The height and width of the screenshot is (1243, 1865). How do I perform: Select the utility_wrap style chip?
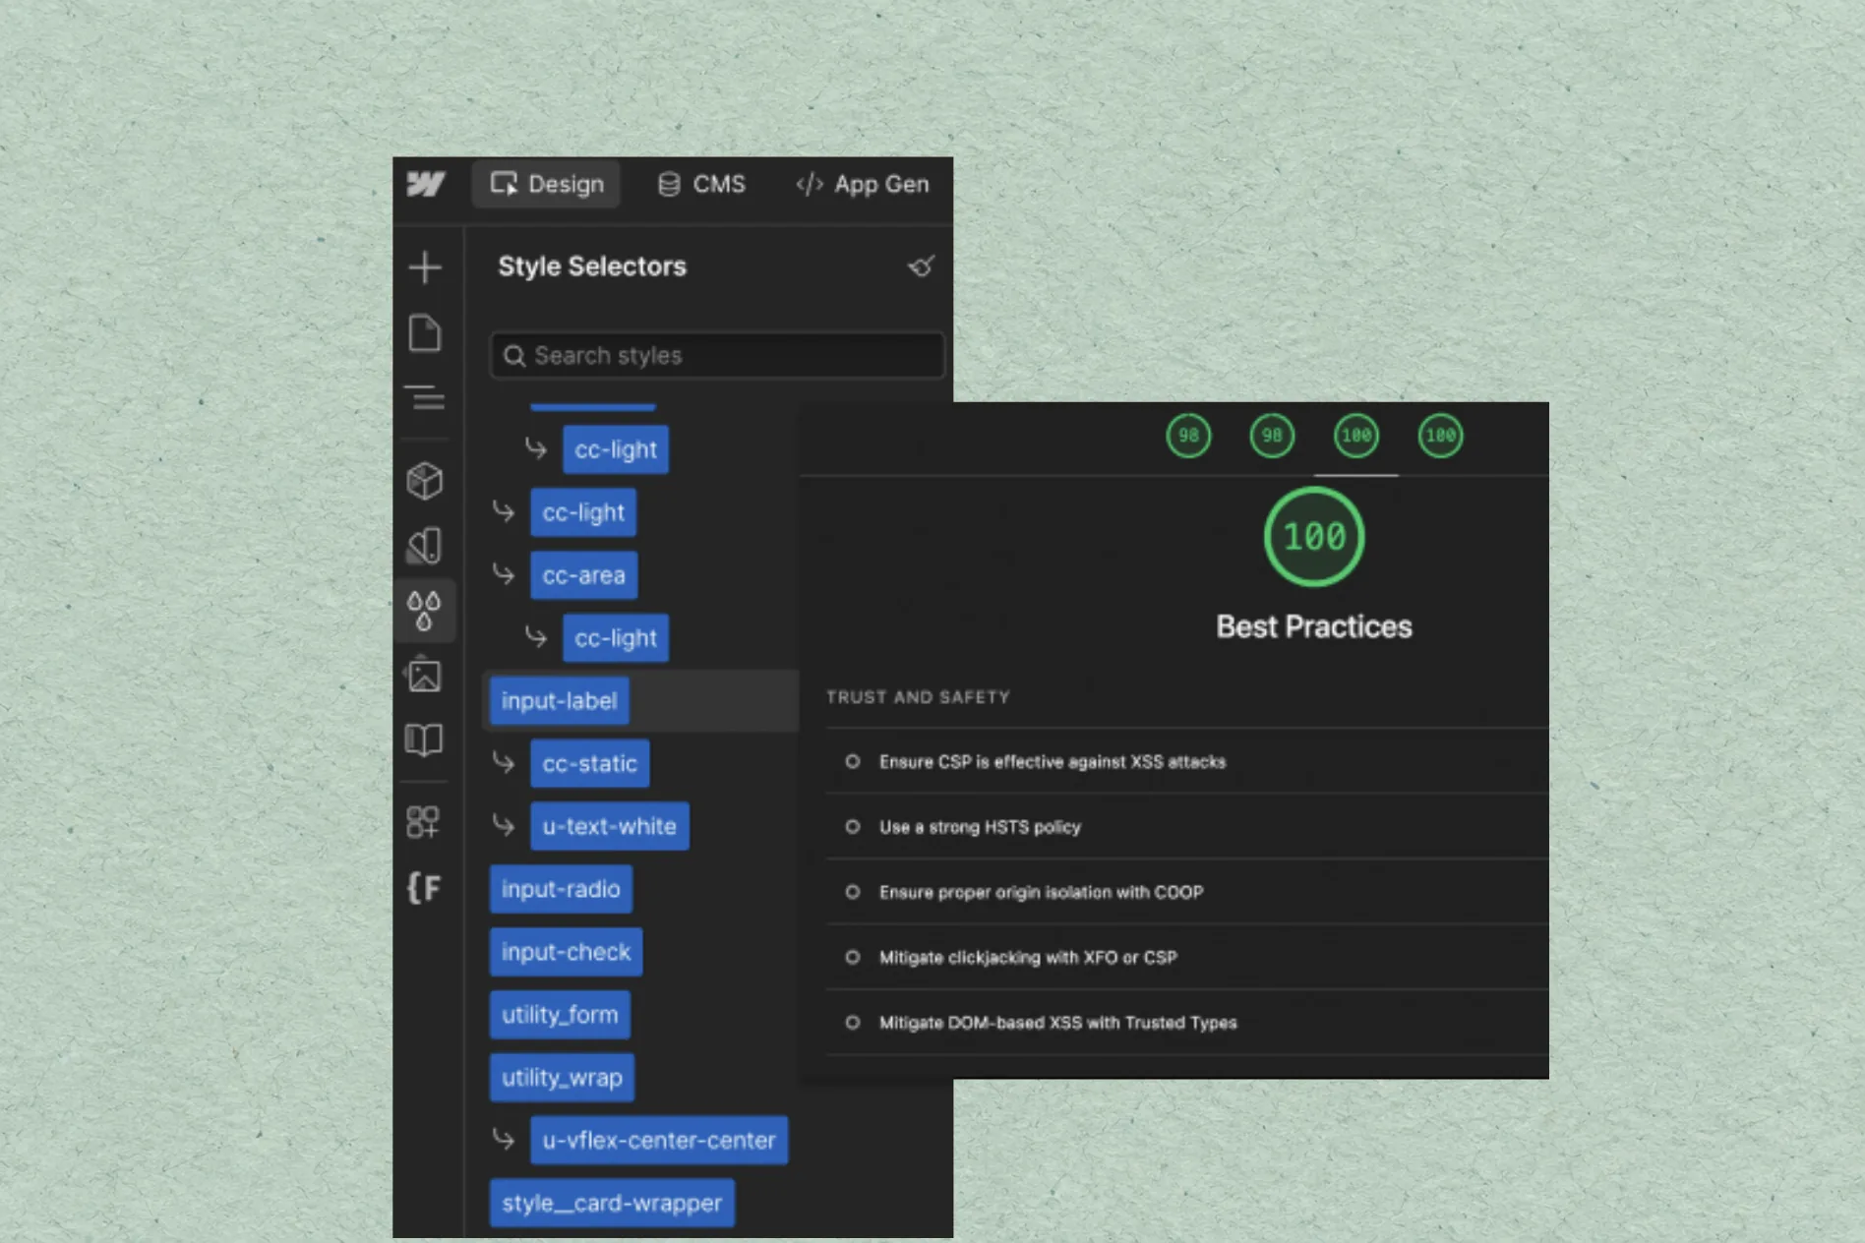(x=562, y=1078)
